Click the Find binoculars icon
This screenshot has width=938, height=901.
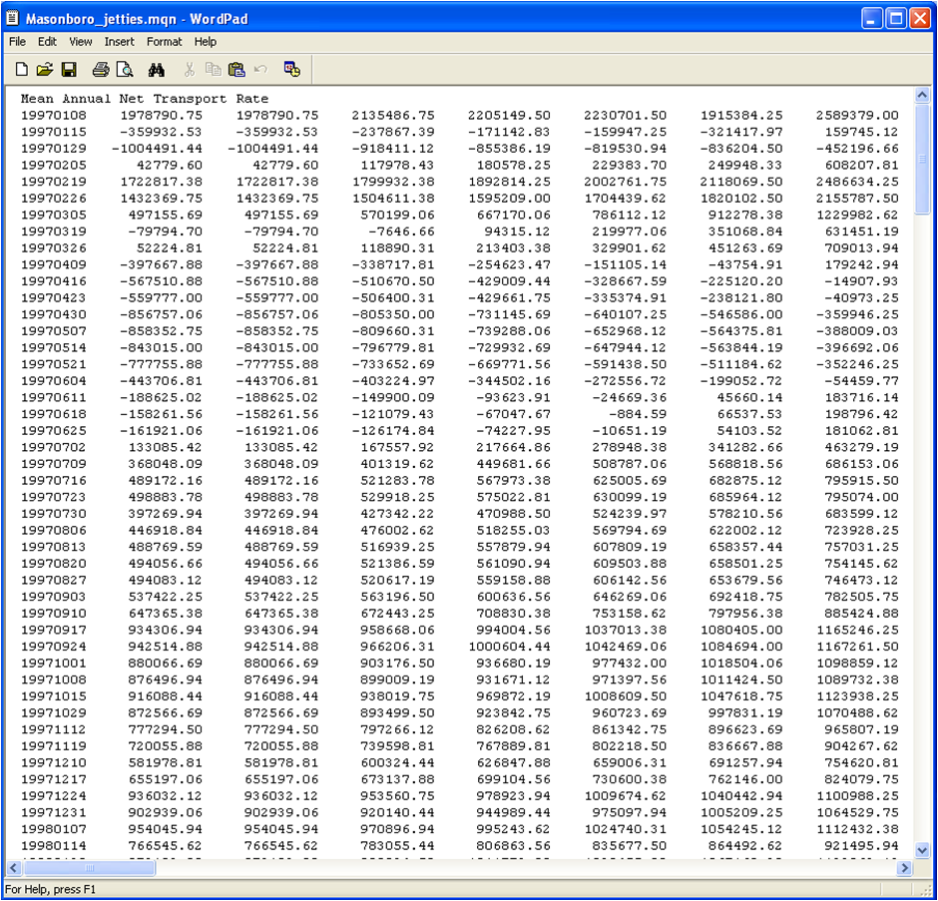[x=156, y=70]
